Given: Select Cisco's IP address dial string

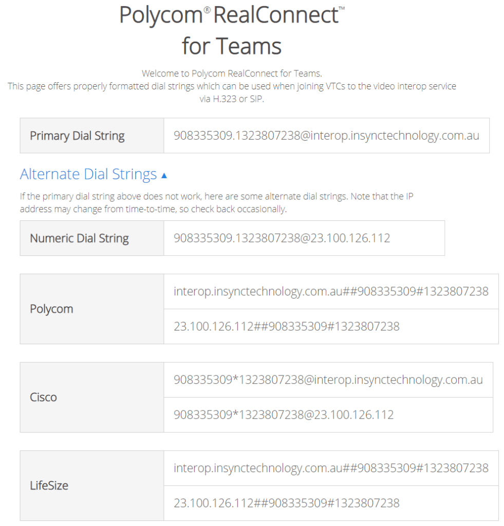Looking at the screenshot, I should [284, 415].
